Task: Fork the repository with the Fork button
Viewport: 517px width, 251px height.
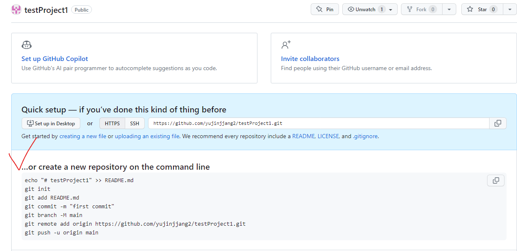Action: click(x=421, y=9)
